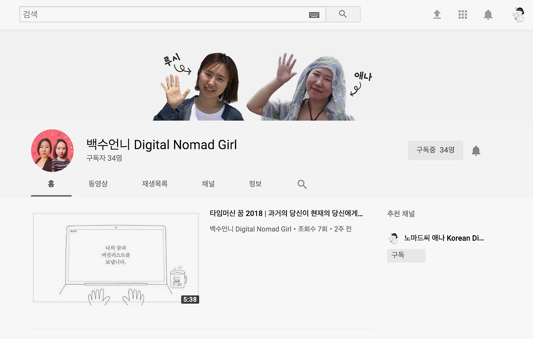Viewport: 533px width, 339px height.
Task: Switch to the 동영상 tab
Action: point(98,184)
